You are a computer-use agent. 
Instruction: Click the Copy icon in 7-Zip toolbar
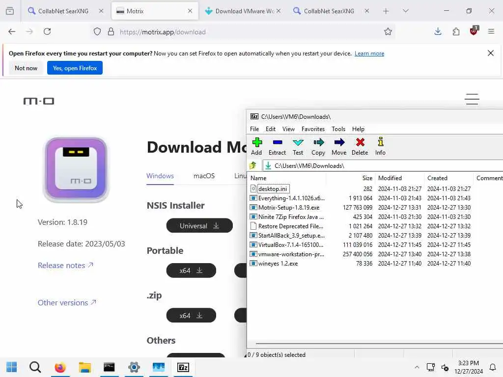click(x=318, y=146)
